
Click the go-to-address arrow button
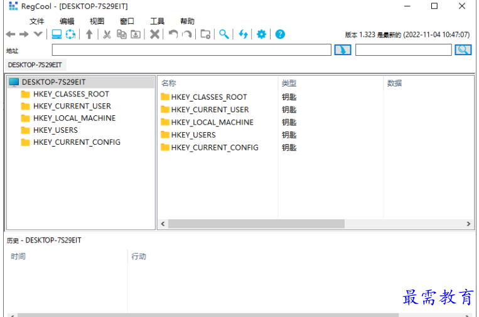click(343, 50)
